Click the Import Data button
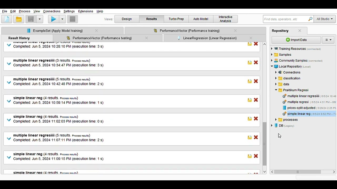 (x=296, y=40)
